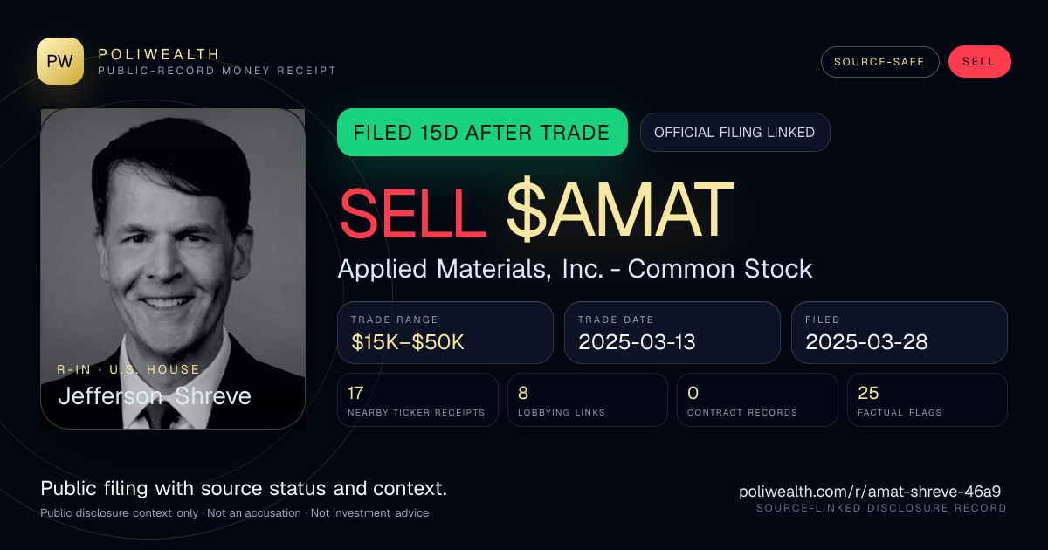Viewport: 1048px width, 550px height.
Task: Click the PW logo icon
Action: click(x=60, y=61)
